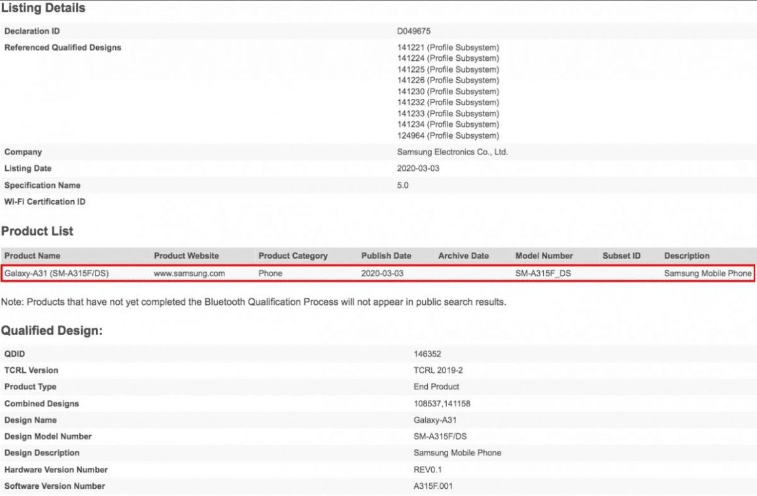
Task: Click model number SM-A315F_DS cell
Action: click(x=543, y=273)
